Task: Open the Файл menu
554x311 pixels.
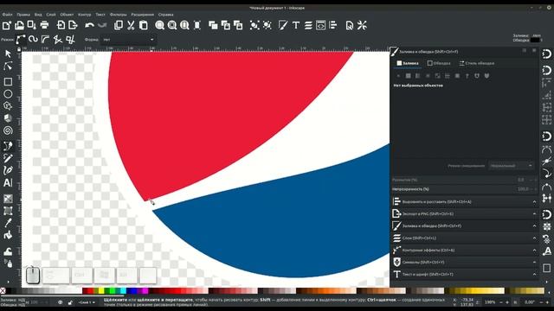Action: (x=7, y=15)
